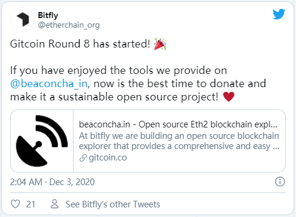
Task: Click the party popper emoji
Action: [160, 44]
